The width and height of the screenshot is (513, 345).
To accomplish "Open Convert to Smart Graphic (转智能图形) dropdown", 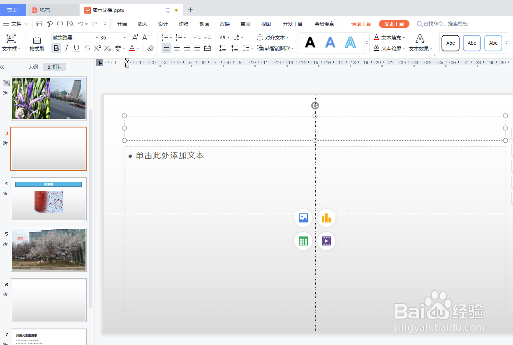I will pos(275,48).
